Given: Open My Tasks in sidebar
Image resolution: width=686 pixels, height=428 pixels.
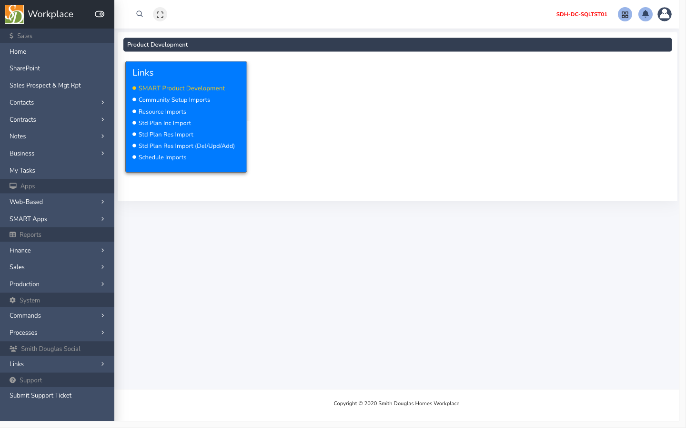Looking at the screenshot, I should [x=22, y=170].
